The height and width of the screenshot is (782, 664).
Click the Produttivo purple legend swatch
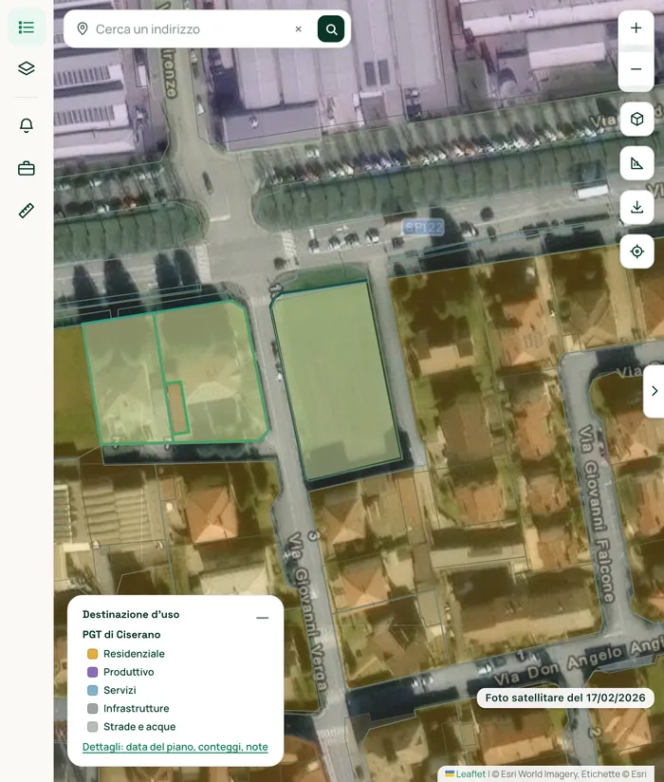[x=92, y=672]
